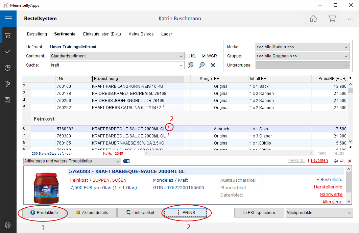Open the shopping cart in header
This screenshot has height=233, width=359.
point(332,19)
